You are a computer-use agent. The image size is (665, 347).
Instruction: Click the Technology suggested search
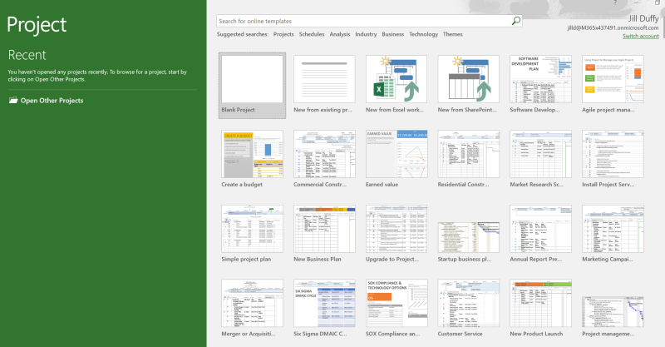423,34
